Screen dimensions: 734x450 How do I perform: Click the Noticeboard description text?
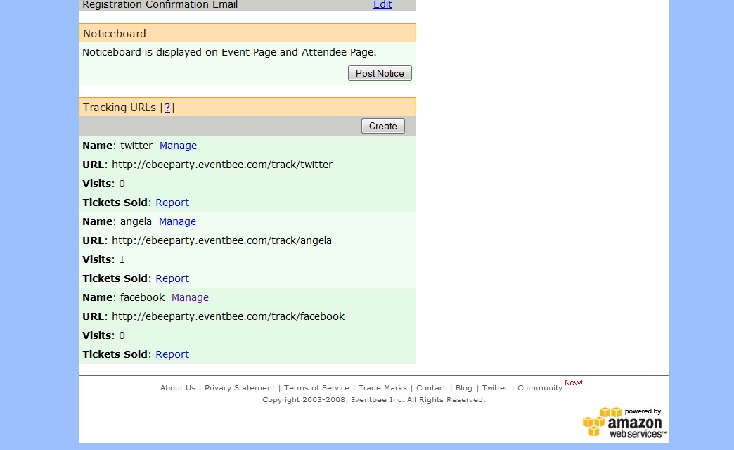tap(229, 52)
